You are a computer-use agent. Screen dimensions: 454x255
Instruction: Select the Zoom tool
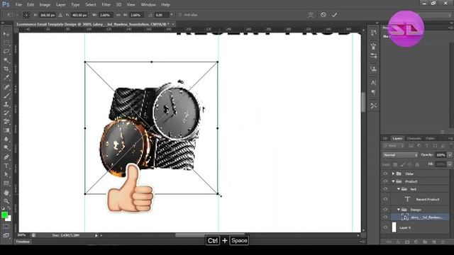(6, 201)
